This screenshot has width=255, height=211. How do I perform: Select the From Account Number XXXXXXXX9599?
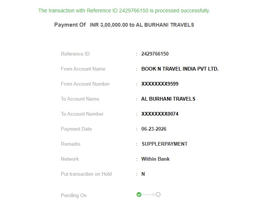click(x=160, y=84)
